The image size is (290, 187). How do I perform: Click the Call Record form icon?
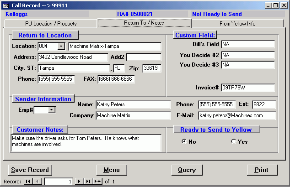click(5, 5)
